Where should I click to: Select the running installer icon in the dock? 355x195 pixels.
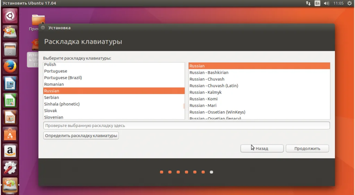(10, 185)
